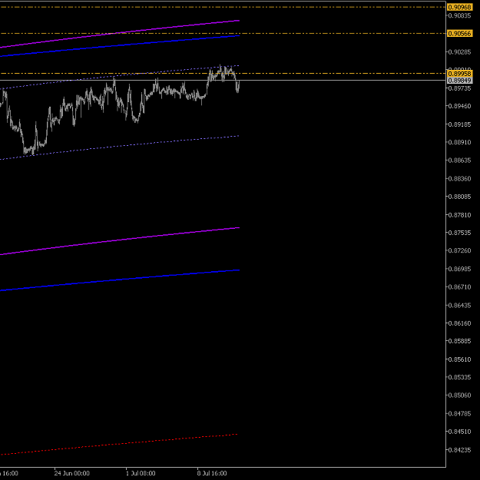Click the 0.84510 price scale value
The width and height of the screenshot is (480, 480).
point(459,432)
